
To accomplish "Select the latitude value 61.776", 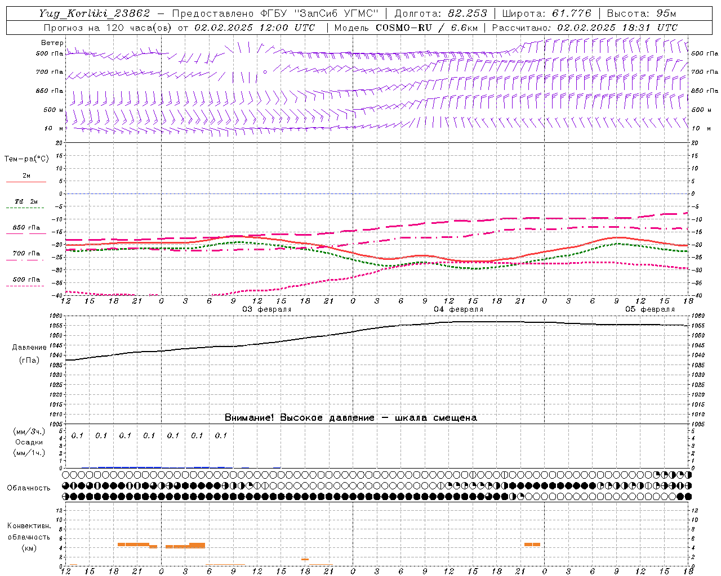I will [x=572, y=13].
